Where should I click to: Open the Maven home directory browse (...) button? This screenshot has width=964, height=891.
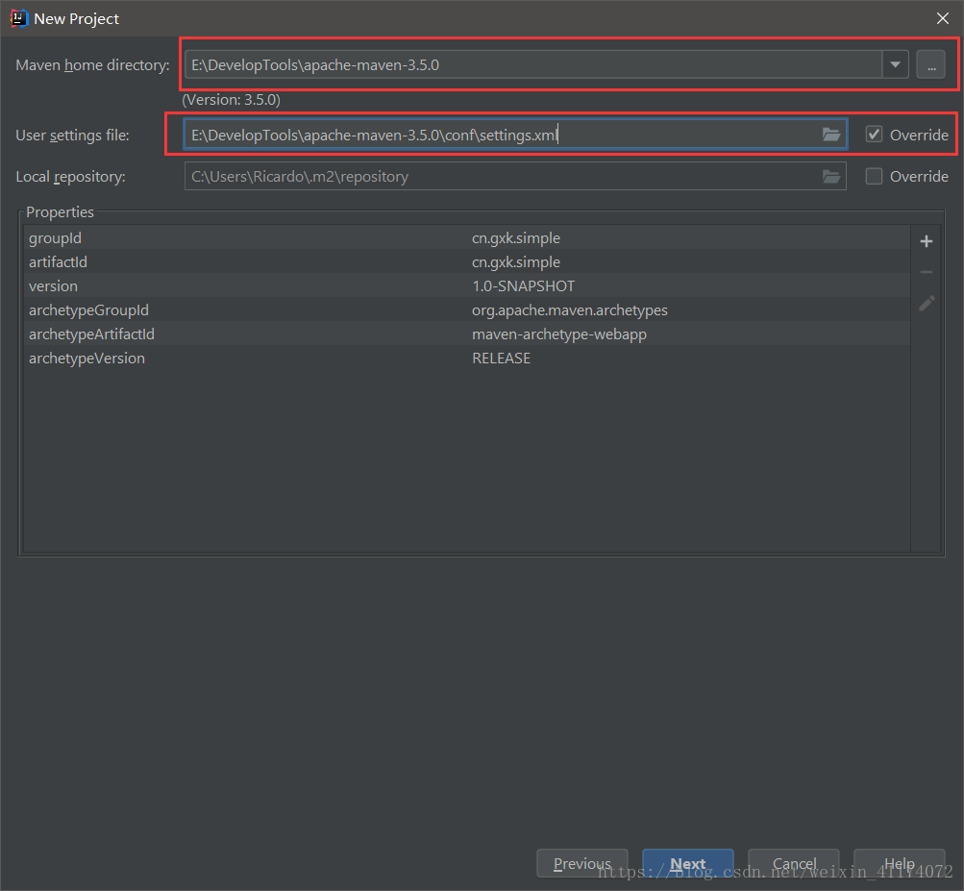(x=930, y=64)
